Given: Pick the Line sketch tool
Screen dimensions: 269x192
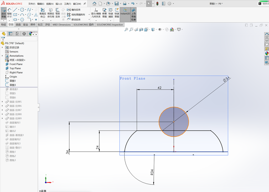Looking at the screenshot, I should point(15,10).
